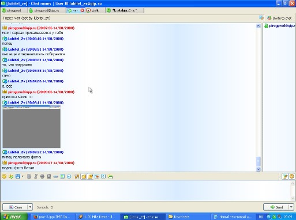Viewport: 296px width, 220px height.
Task: Click message "оно еще и перезаписать собирается"
Action: click(33, 54)
